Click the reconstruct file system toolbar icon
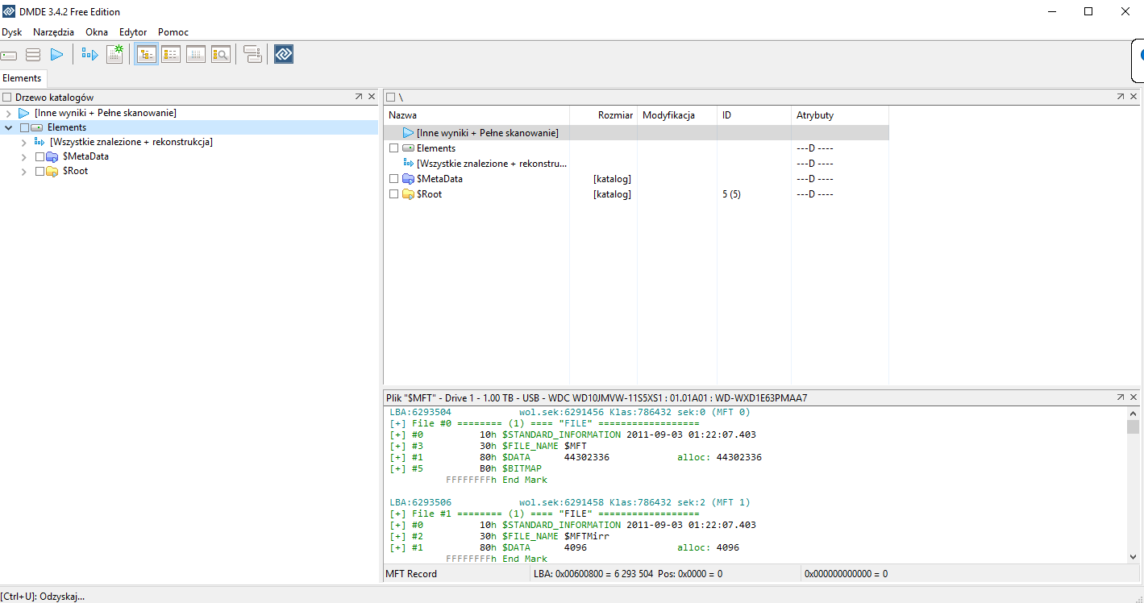This screenshot has height=603, width=1144. point(89,55)
